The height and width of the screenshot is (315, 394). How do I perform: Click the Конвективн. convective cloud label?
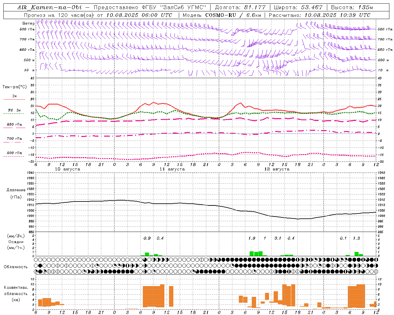[x=16, y=288]
